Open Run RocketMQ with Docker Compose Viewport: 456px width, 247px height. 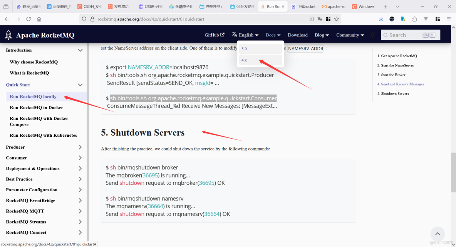(39, 121)
